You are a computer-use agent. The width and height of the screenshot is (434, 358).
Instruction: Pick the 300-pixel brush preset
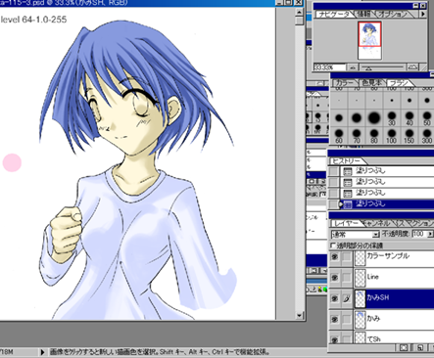pos(427,134)
